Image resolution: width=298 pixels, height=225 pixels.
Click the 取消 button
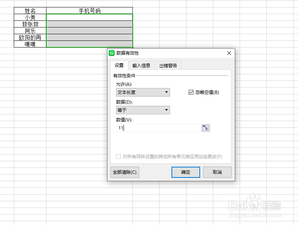(x=217, y=172)
